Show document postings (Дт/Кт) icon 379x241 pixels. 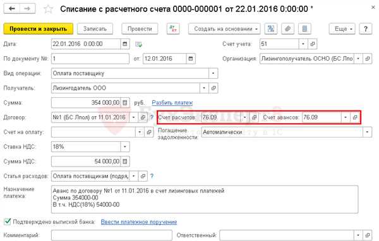[173, 29]
